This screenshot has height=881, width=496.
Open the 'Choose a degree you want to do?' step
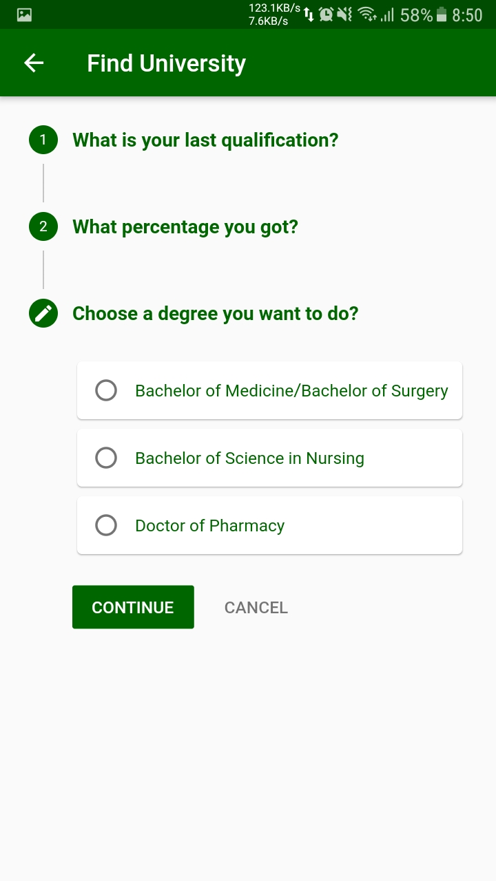coord(216,314)
